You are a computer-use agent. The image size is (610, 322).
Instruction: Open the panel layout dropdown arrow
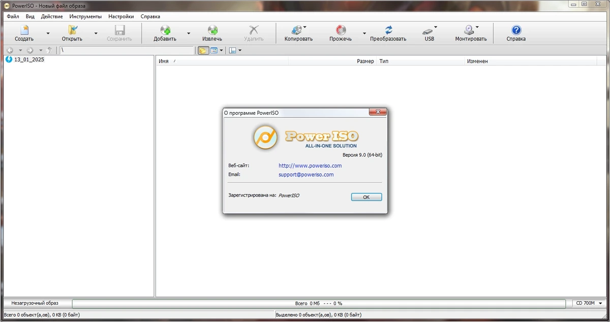(240, 50)
